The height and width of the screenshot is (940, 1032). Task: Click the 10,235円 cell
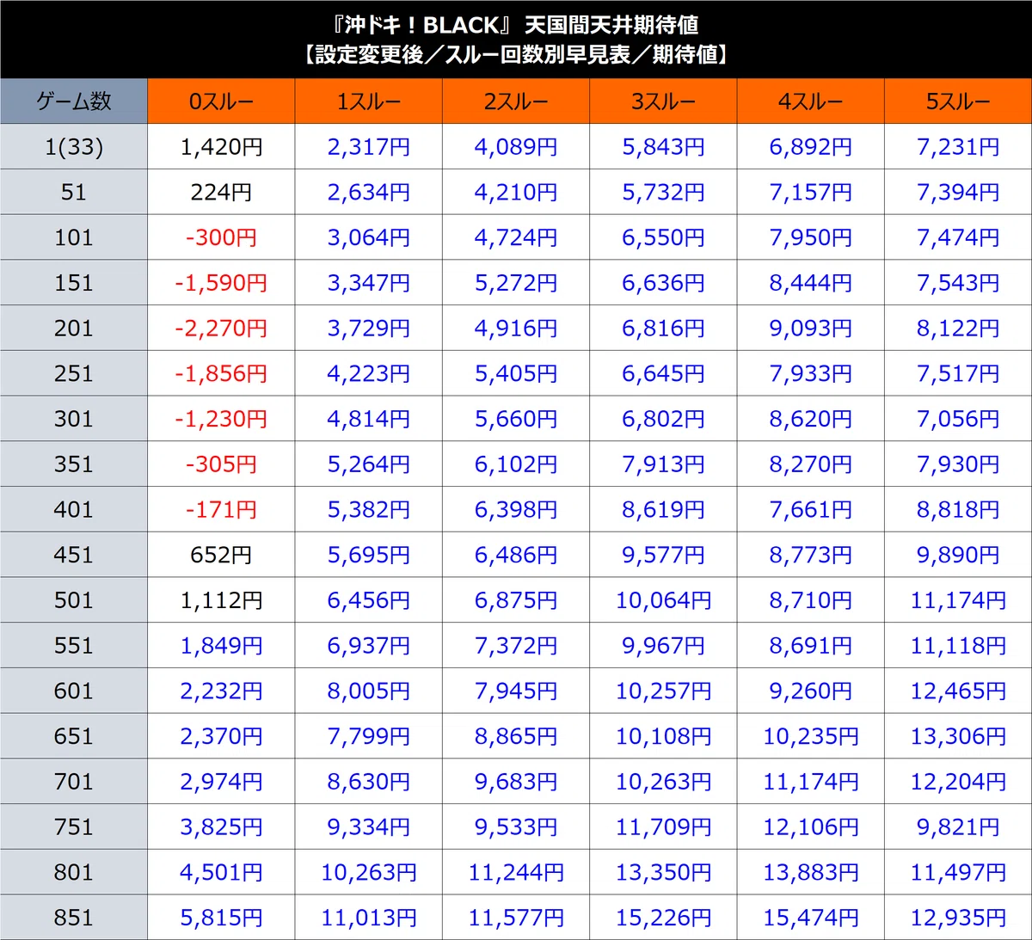pos(811,736)
